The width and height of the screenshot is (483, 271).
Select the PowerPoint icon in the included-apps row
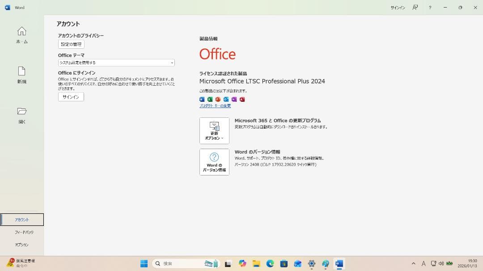[x=218, y=99]
